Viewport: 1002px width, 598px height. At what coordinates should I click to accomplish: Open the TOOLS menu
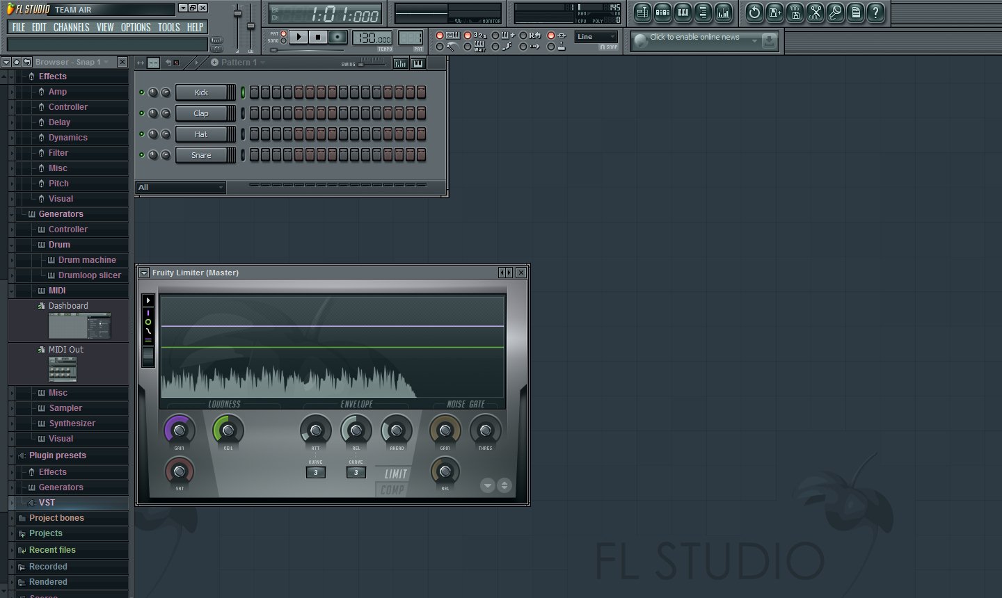pyautogui.click(x=168, y=27)
